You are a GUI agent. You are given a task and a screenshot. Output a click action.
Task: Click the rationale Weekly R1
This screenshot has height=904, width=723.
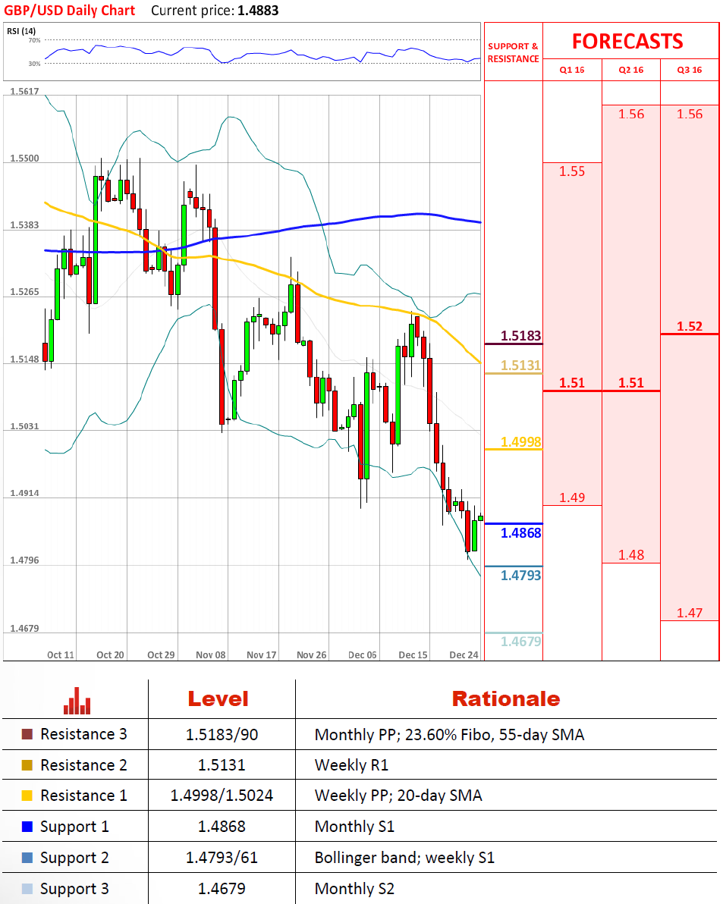coord(352,765)
